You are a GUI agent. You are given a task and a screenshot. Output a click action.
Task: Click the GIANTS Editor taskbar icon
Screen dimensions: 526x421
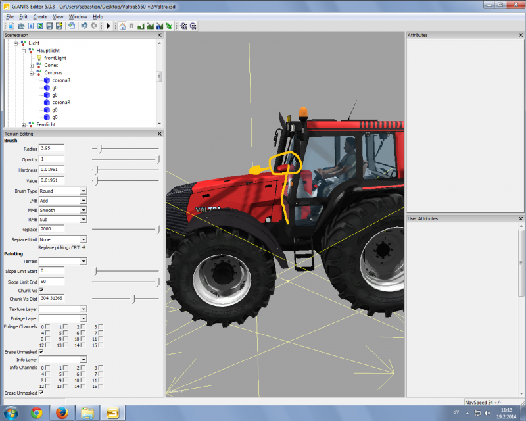pos(112,412)
